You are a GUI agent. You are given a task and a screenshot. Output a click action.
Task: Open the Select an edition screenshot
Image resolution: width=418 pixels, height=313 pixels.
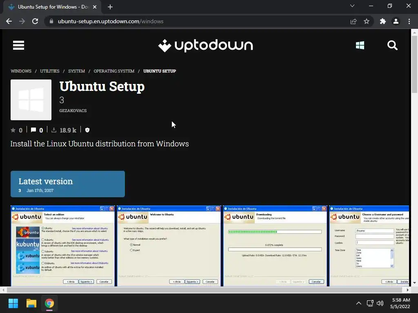(62, 246)
